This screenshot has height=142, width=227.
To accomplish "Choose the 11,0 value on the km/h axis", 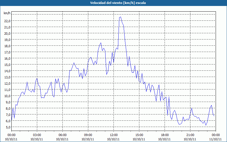I will pyautogui.click(x=7, y=89).
